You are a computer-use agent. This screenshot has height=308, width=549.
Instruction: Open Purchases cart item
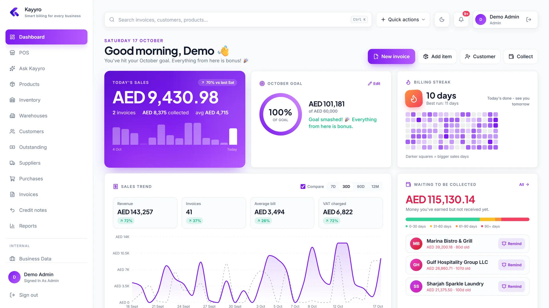coord(46,179)
